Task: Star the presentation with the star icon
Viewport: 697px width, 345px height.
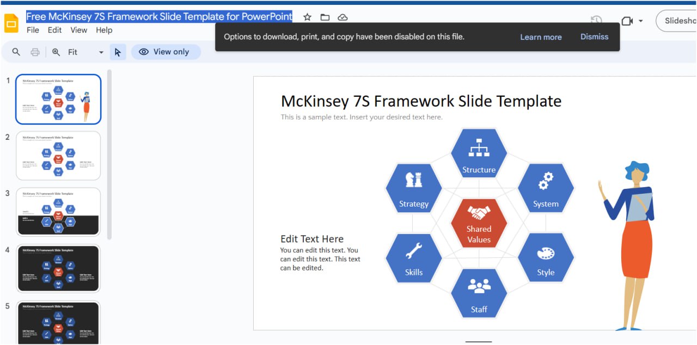Action: click(x=307, y=17)
